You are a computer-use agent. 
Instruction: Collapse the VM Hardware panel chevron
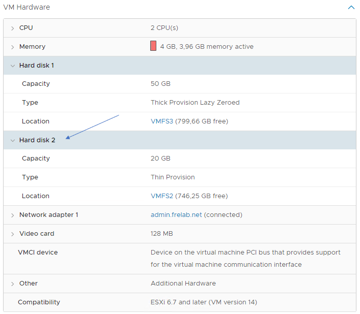[x=351, y=8]
